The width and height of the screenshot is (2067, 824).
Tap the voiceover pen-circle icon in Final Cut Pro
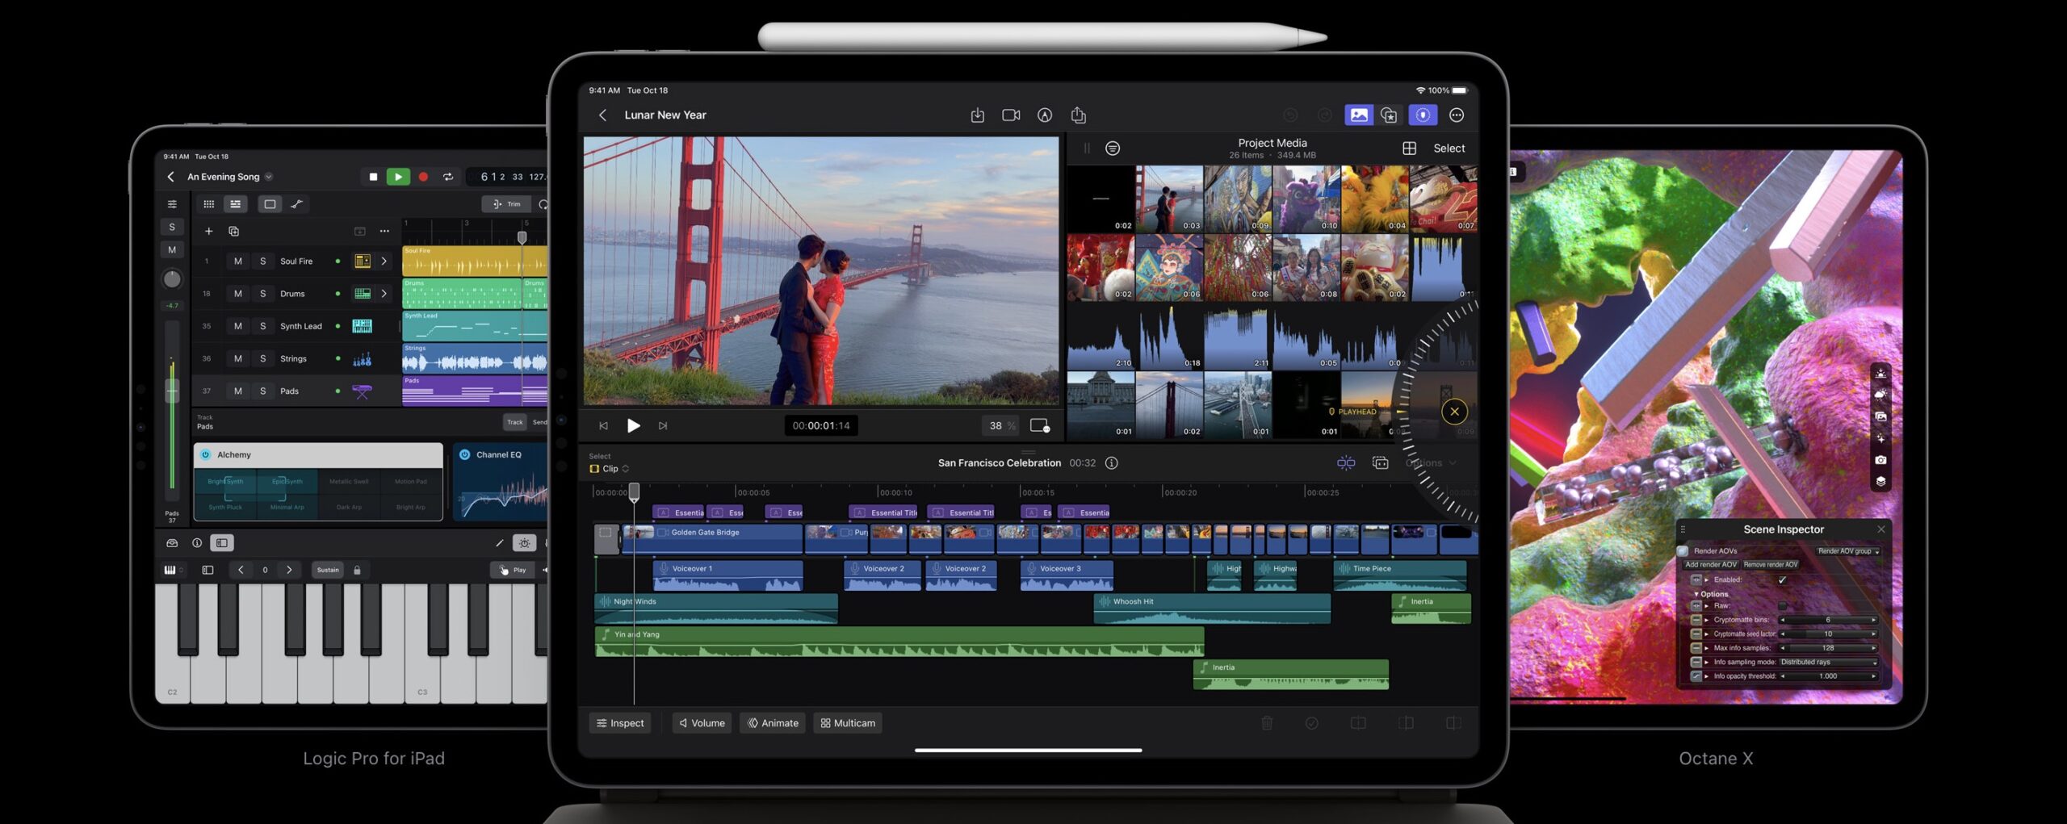click(x=1045, y=115)
